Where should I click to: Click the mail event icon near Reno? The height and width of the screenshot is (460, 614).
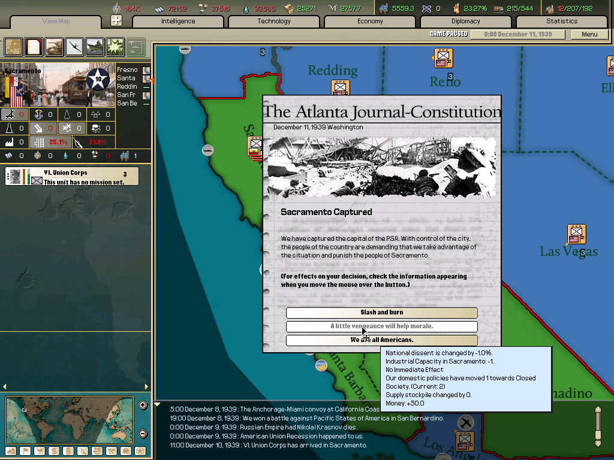(x=443, y=58)
